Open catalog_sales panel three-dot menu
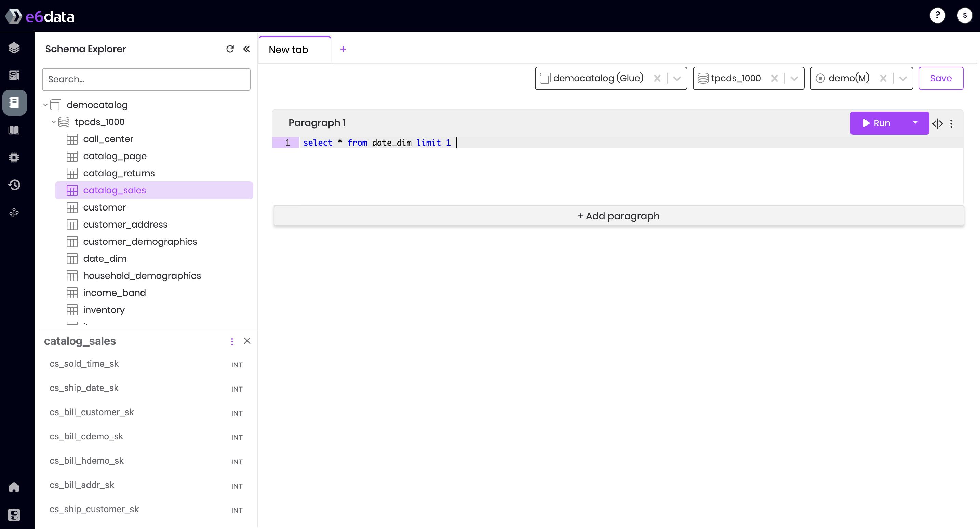 tap(232, 341)
